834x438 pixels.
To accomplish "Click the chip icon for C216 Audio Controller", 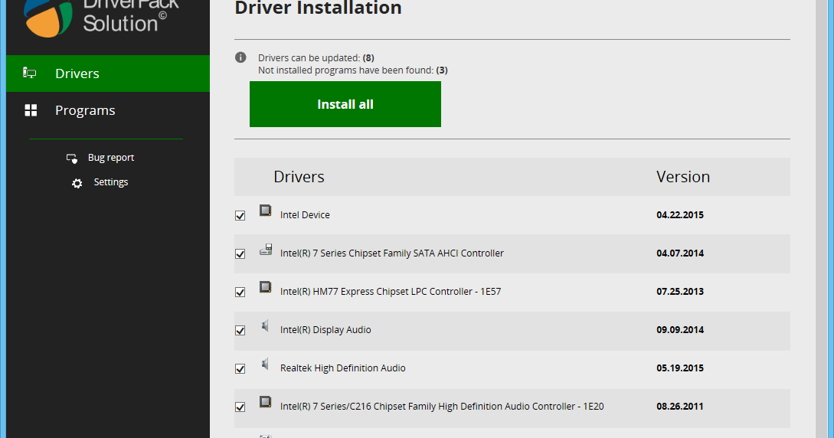I will [x=266, y=402].
